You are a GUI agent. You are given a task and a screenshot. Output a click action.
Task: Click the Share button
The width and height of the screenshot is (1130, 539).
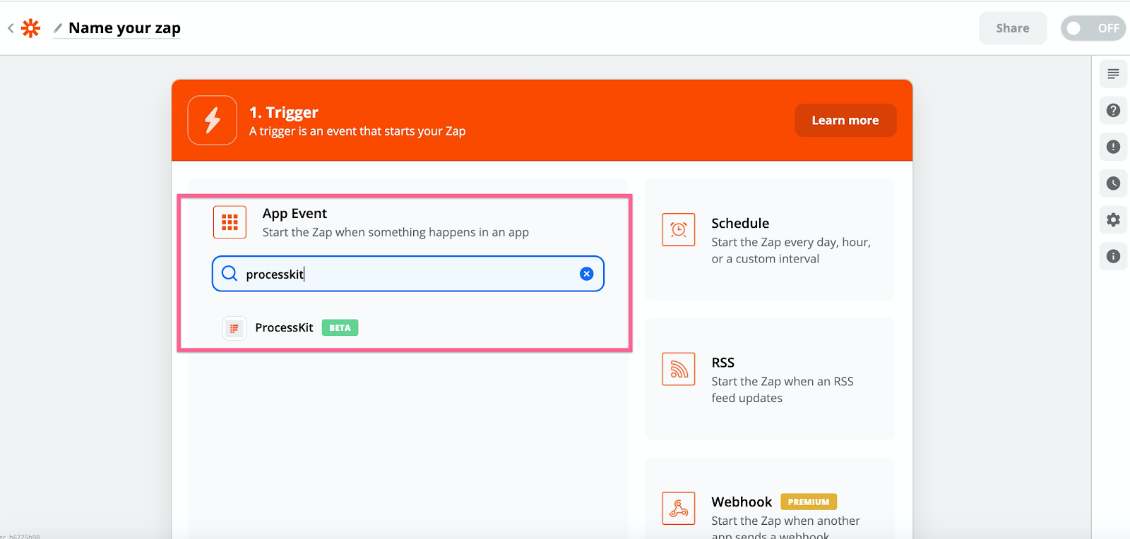point(1013,28)
